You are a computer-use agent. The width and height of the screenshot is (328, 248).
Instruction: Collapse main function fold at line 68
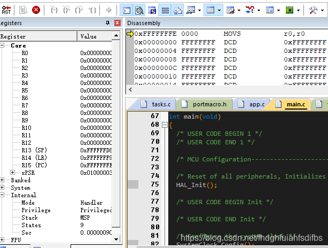point(165,125)
